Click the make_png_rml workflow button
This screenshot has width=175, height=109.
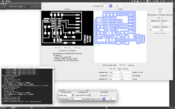coord(104,95)
